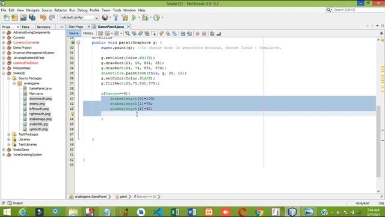Viewport: 385px width, 217px height.
Task: Click the Build Project hammer icon
Action: pos(115,17)
